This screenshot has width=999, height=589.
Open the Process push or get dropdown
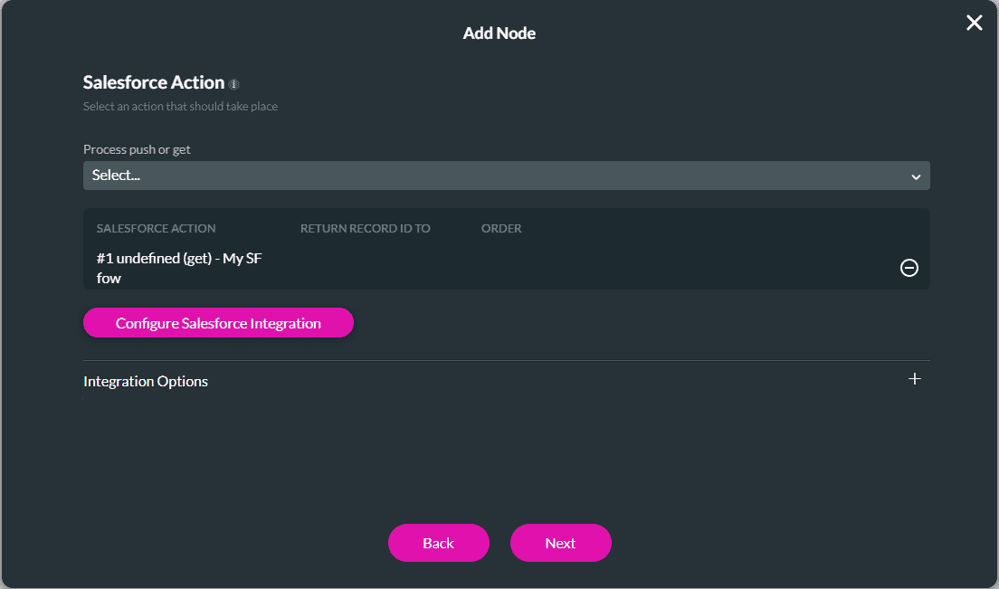pos(507,176)
